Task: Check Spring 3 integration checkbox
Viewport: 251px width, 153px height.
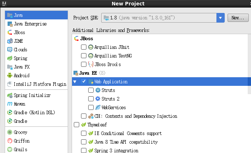Action: [84, 150]
